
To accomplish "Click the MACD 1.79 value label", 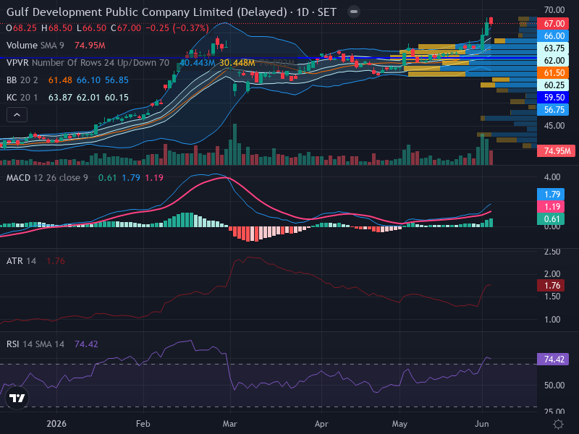I will 551,194.
